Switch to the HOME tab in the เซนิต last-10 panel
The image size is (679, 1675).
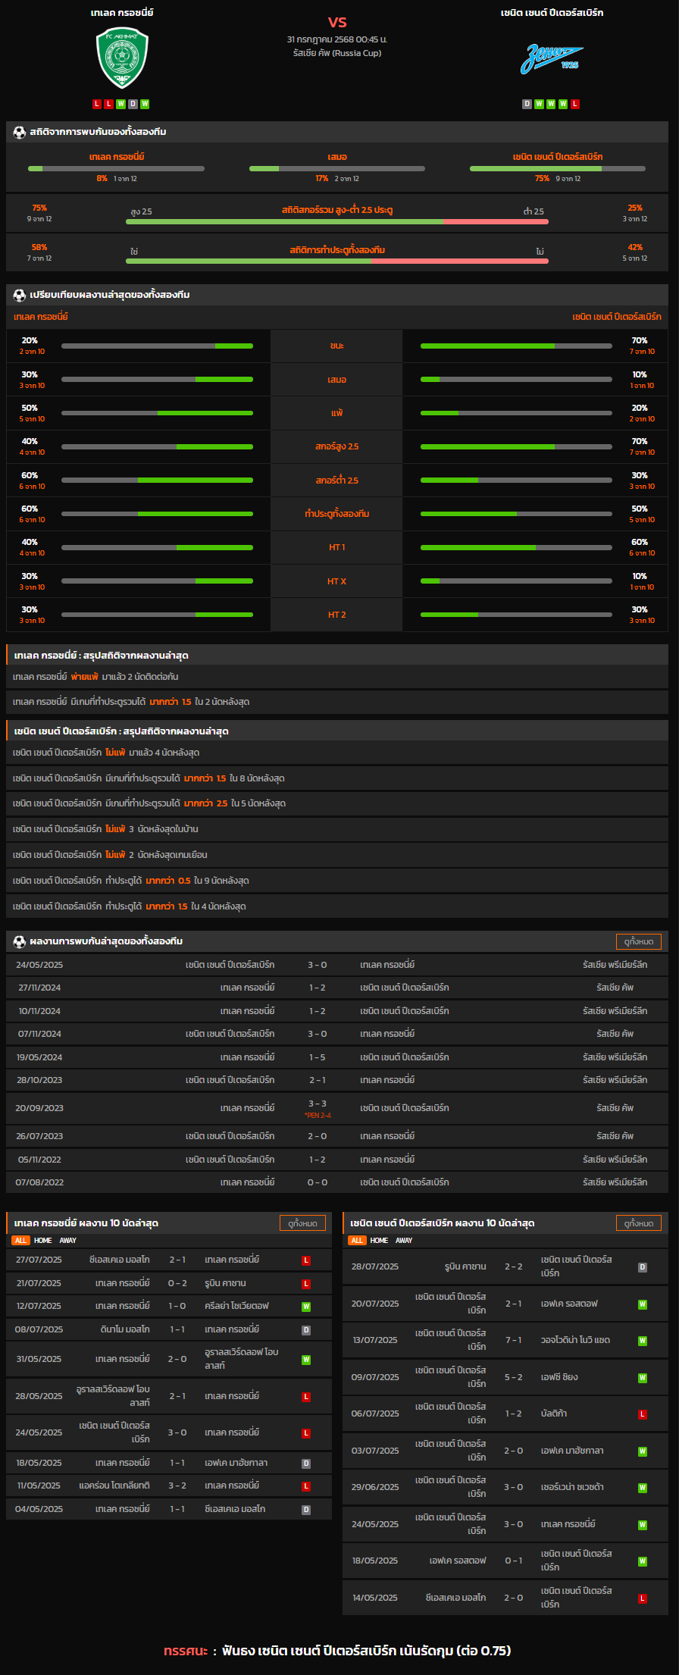(x=380, y=1241)
